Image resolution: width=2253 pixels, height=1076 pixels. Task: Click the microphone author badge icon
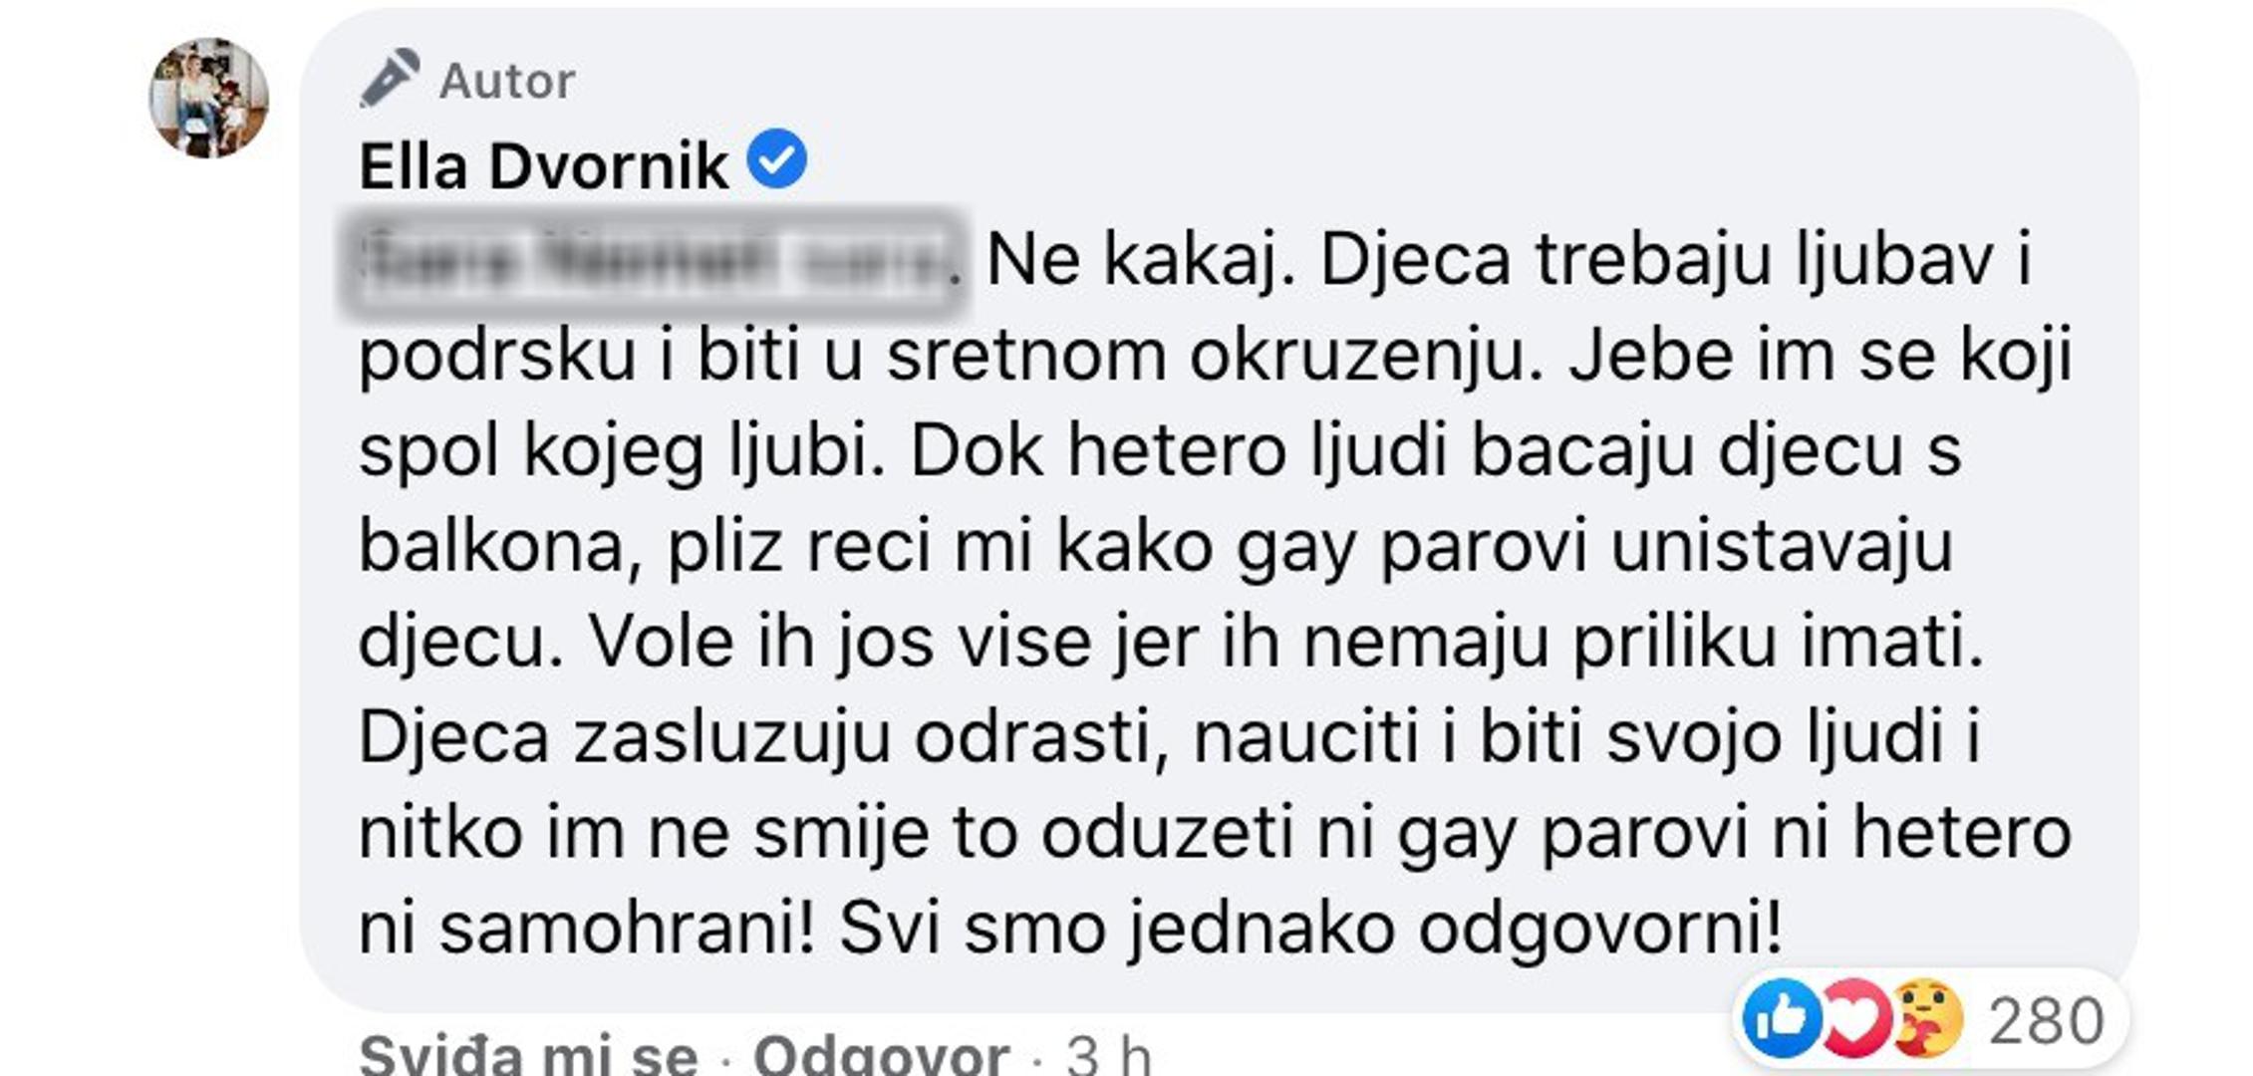coord(389,78)
